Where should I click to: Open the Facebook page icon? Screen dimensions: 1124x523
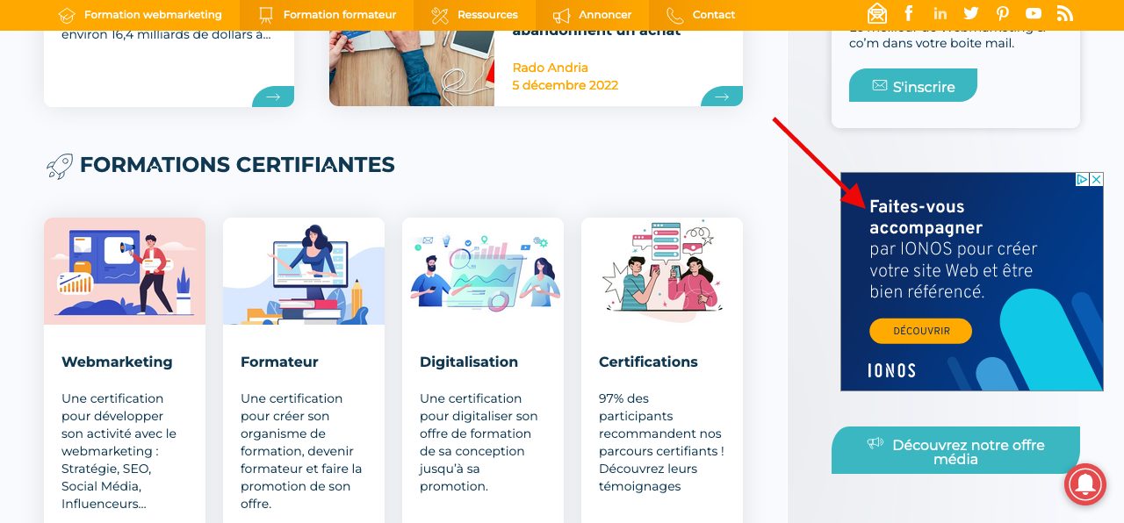pyautogui.click(x=909, y=13)
